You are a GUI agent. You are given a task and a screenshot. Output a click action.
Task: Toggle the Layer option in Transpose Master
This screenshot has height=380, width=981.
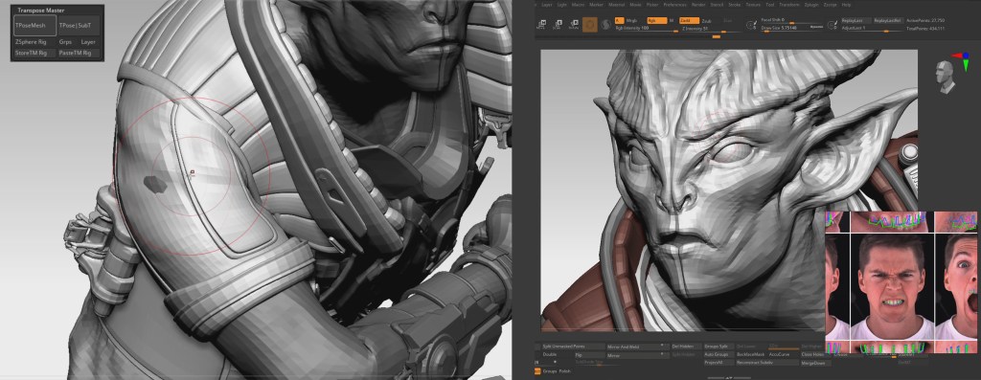tap(88, 42)
